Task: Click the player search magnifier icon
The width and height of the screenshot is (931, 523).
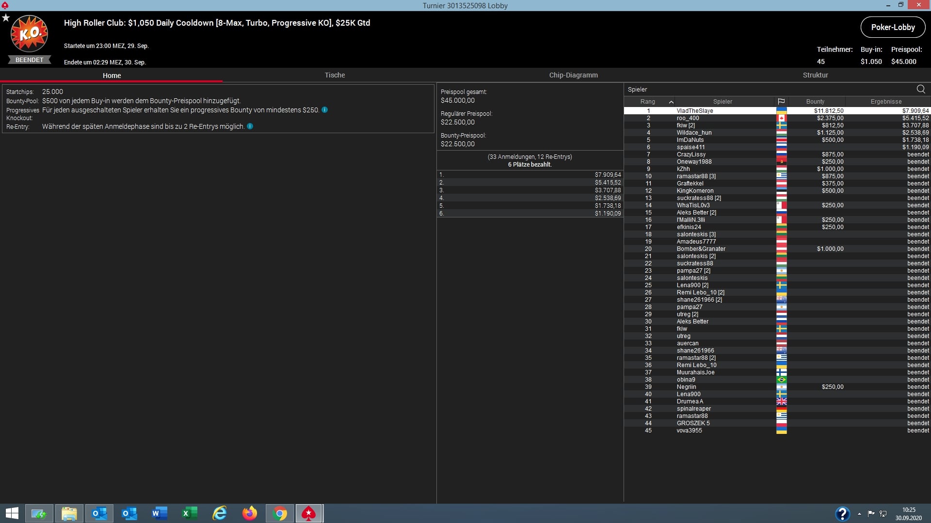Action: [x=920, y=89]
